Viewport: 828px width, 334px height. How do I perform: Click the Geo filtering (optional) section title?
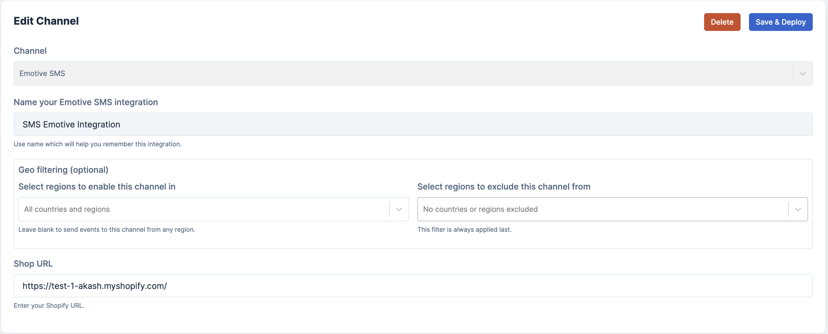click(x=63, y=170)
